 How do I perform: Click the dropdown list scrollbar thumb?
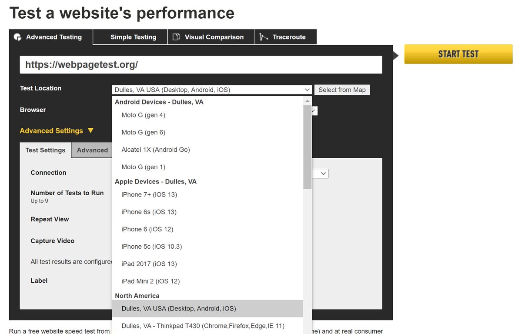click(x=308, y=147)
